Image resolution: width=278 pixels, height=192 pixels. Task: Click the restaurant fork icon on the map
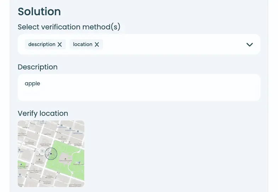pyautogui.click(x=62, y=137)
